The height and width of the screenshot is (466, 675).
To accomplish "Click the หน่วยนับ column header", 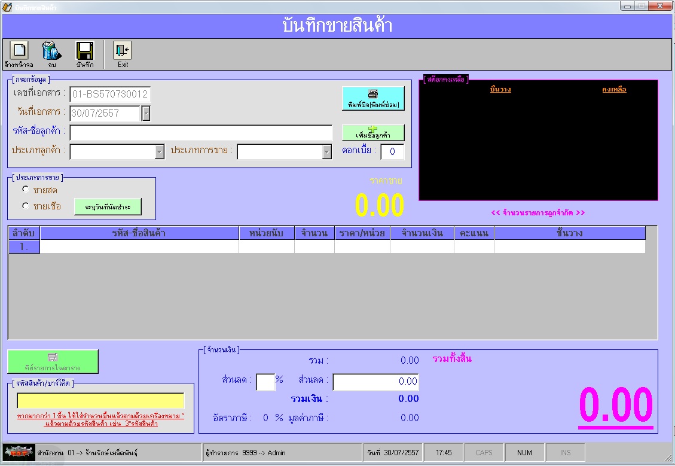I will [x=267, y=233].
